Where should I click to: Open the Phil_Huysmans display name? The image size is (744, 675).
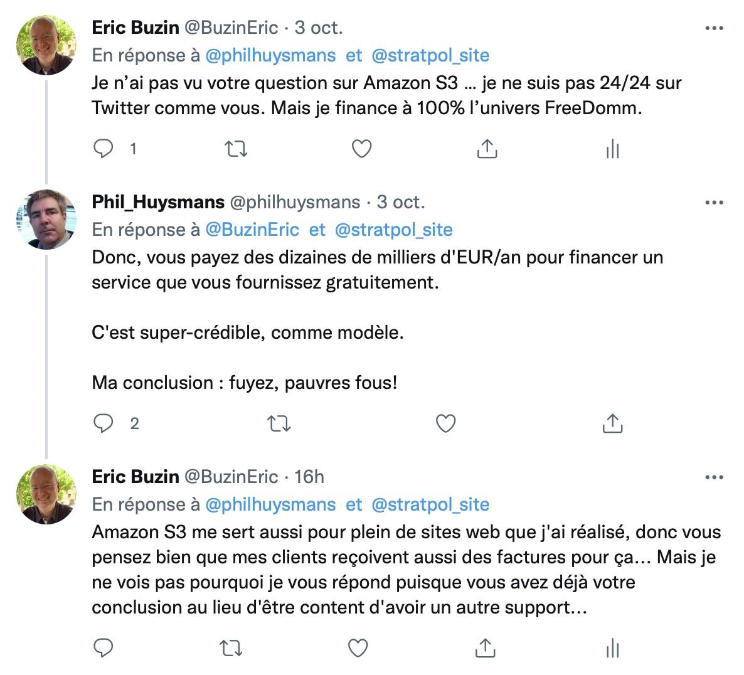[158, 202]
